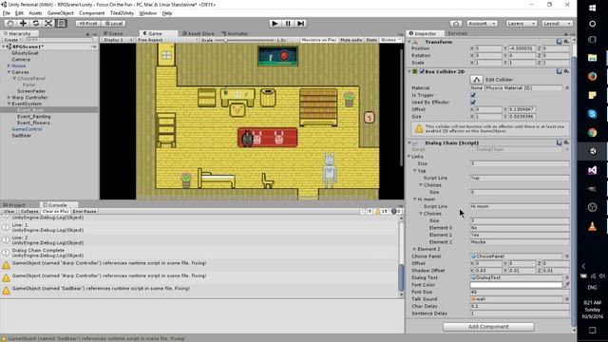Select the Scale tool
608x342 pixels.
click(x=48, y=23)
